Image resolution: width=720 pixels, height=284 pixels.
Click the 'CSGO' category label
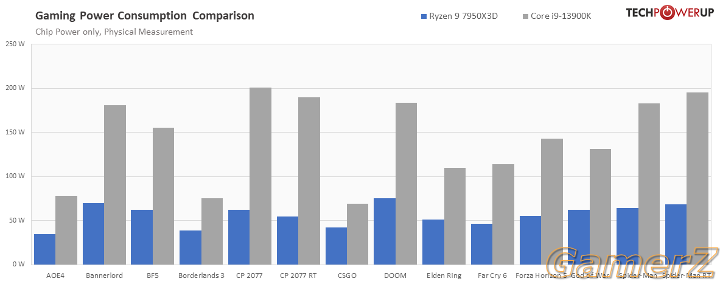click(347, 275)
